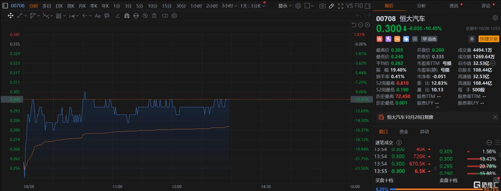Expand trend line tool dropdown arrow
Viewport: 501px width, 191px height.
pyautogui.click(x=25, y=16)
